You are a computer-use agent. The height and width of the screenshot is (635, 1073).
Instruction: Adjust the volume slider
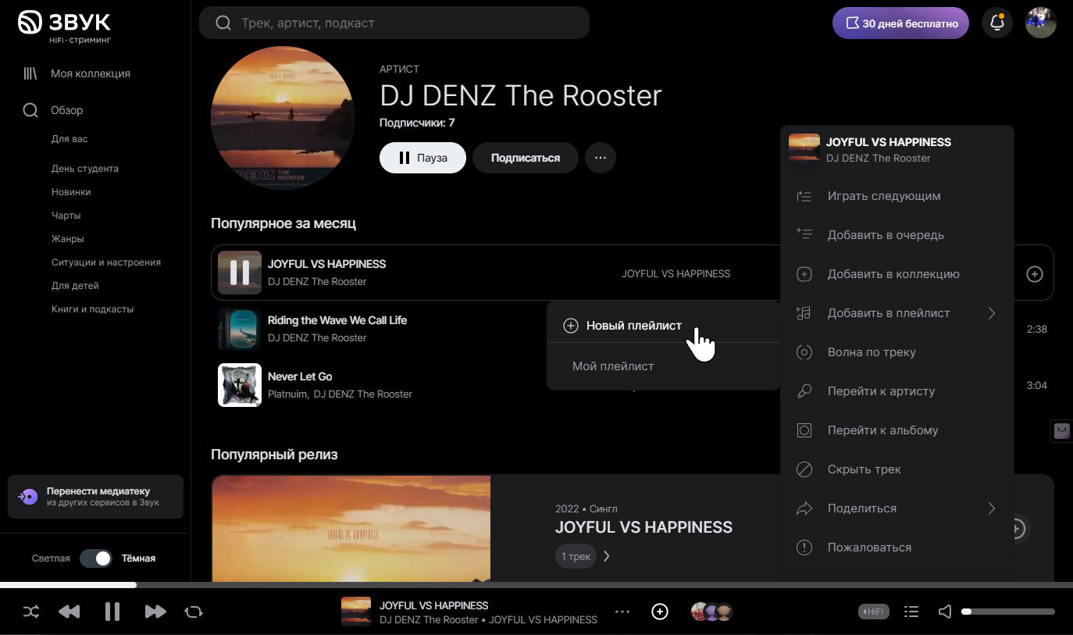click(x=1008, y=612)
